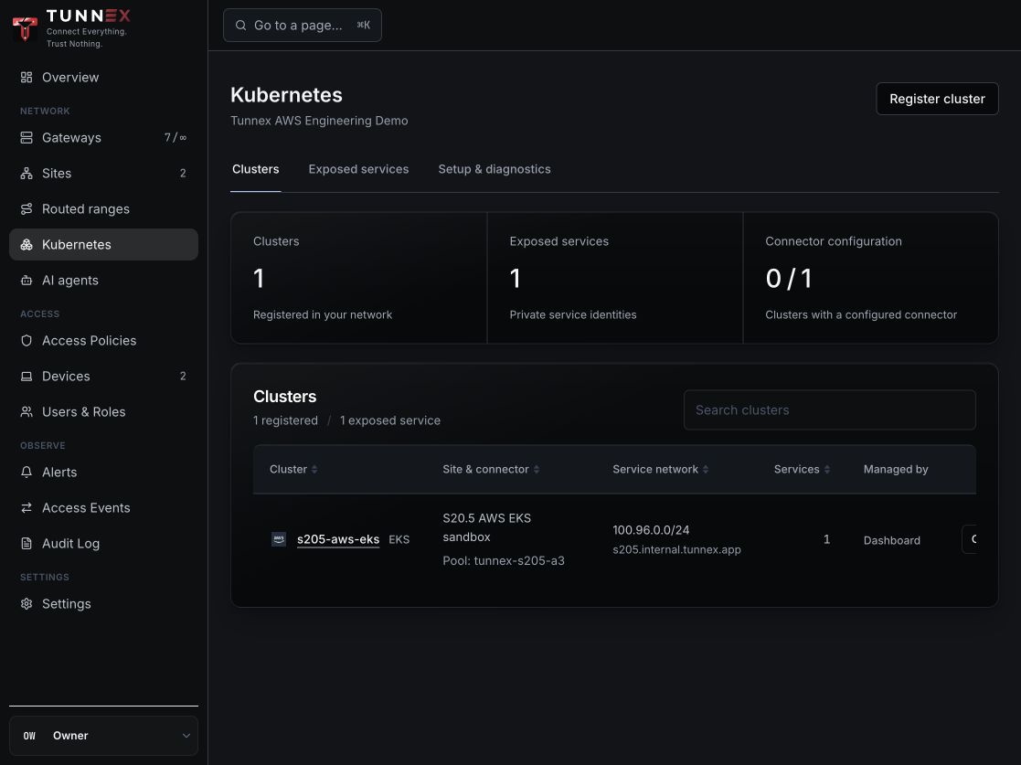View Alerts page
This screenshot has height=765, width=1021.
point(103,472)
